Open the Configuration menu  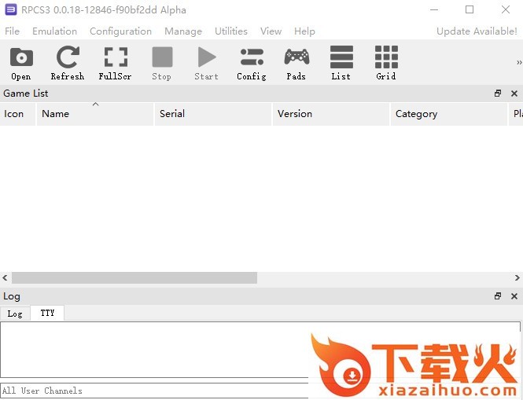121,31
